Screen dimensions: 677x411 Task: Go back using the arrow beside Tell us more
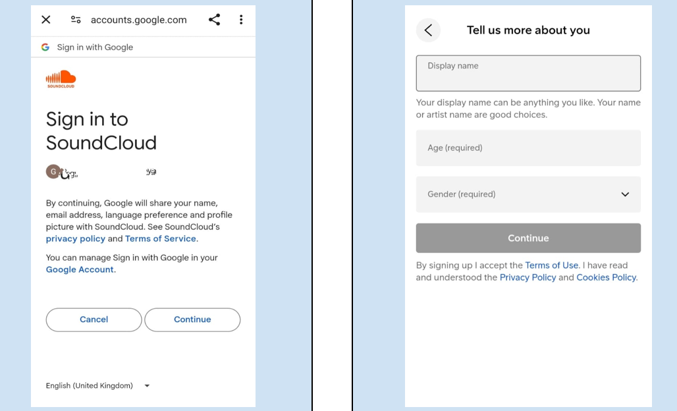[428, 30]
